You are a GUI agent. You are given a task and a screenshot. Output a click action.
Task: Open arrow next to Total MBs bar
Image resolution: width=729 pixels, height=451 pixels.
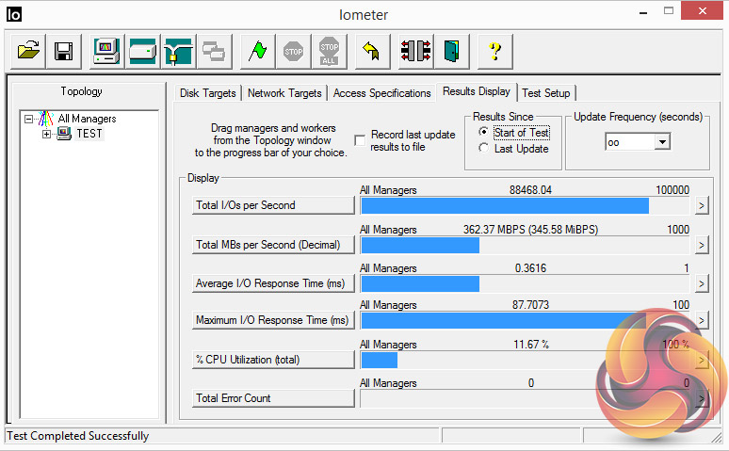point(702,245)
